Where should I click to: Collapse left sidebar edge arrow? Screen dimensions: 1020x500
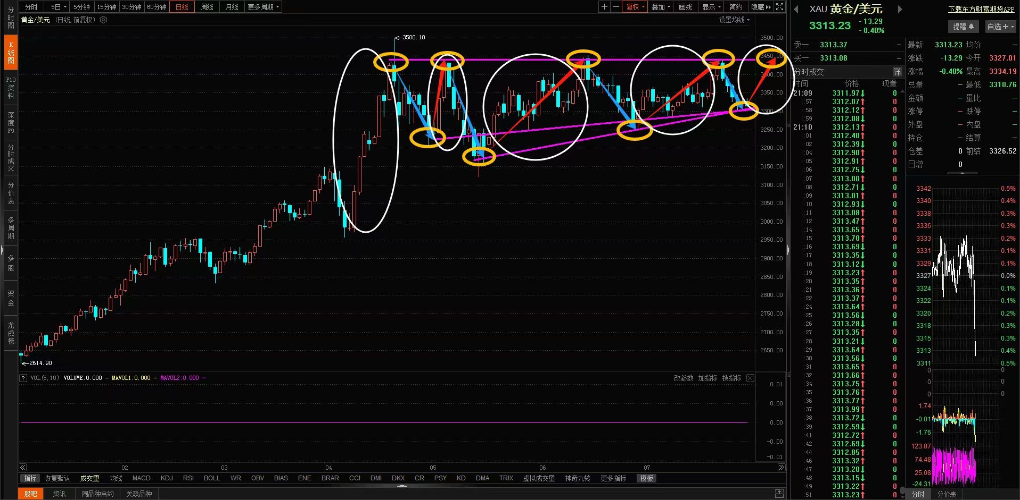click(2, 250)
